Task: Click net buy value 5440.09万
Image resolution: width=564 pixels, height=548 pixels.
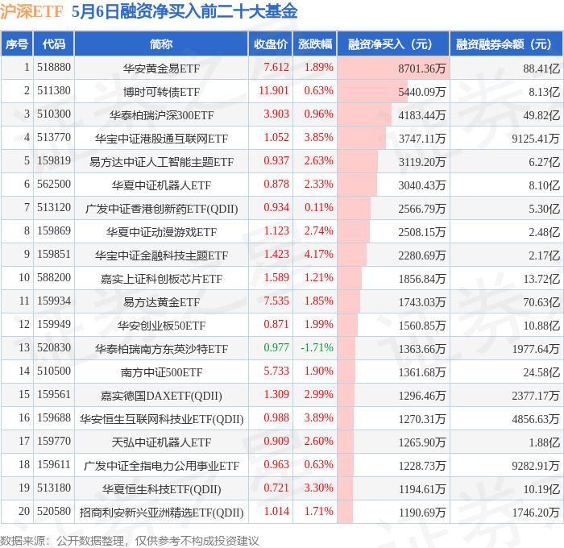Action: 421,92
